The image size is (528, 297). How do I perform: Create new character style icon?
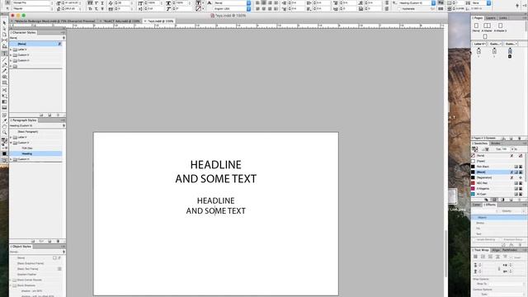49,115
